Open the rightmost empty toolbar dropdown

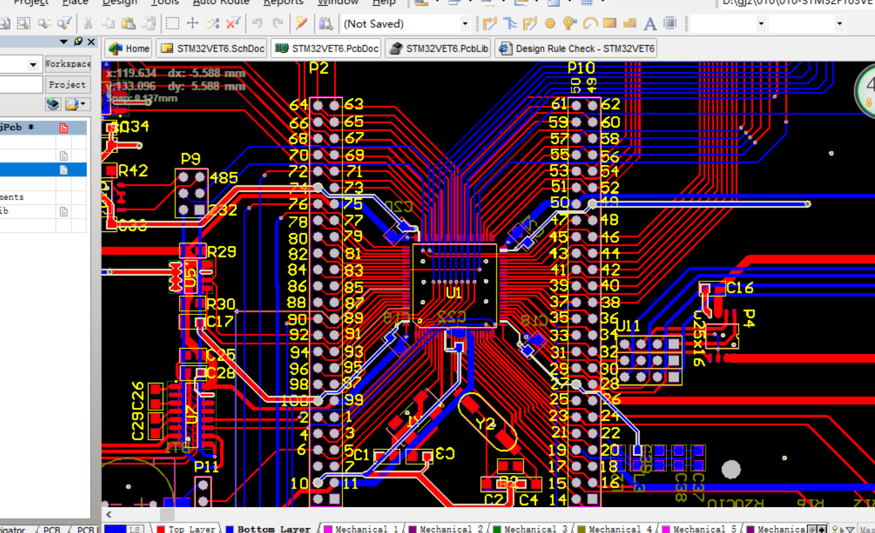coord(839,24)
